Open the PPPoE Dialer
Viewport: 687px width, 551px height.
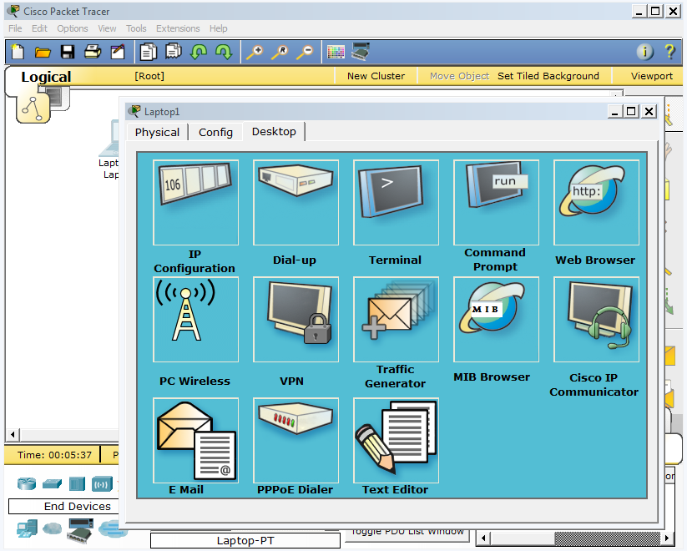click(296, 440)
